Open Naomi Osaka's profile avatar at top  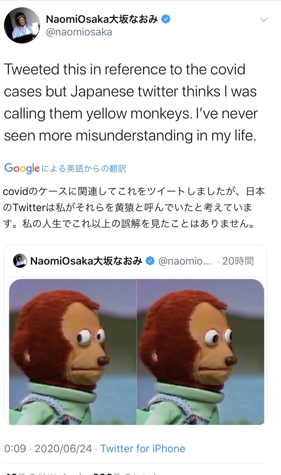pos(22,26)
